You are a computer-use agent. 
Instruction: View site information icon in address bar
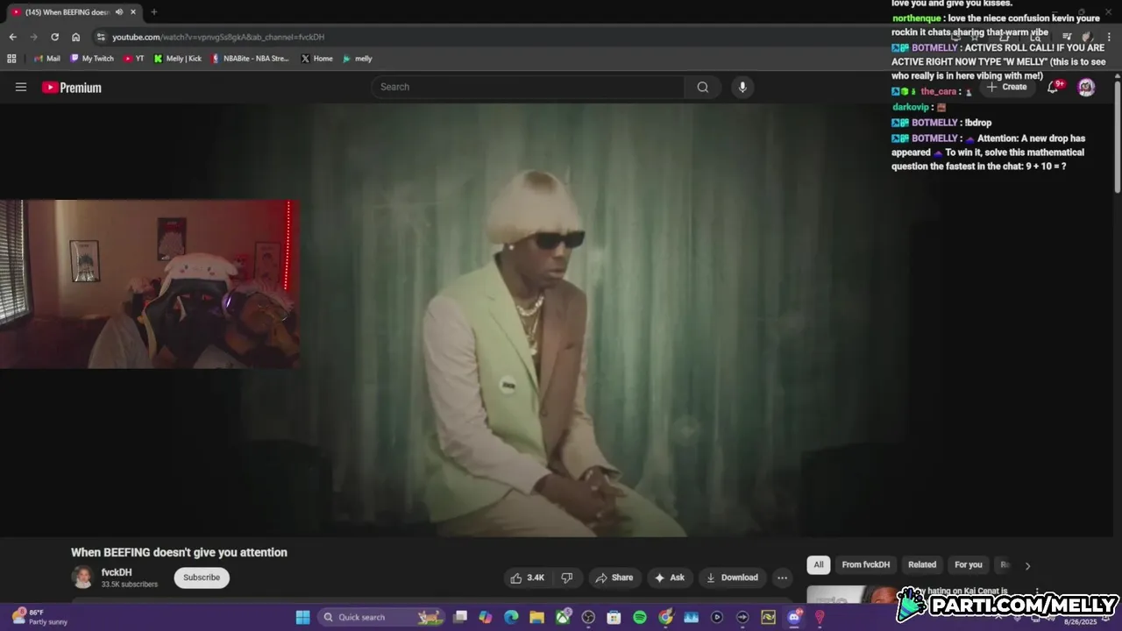point(101,37)
